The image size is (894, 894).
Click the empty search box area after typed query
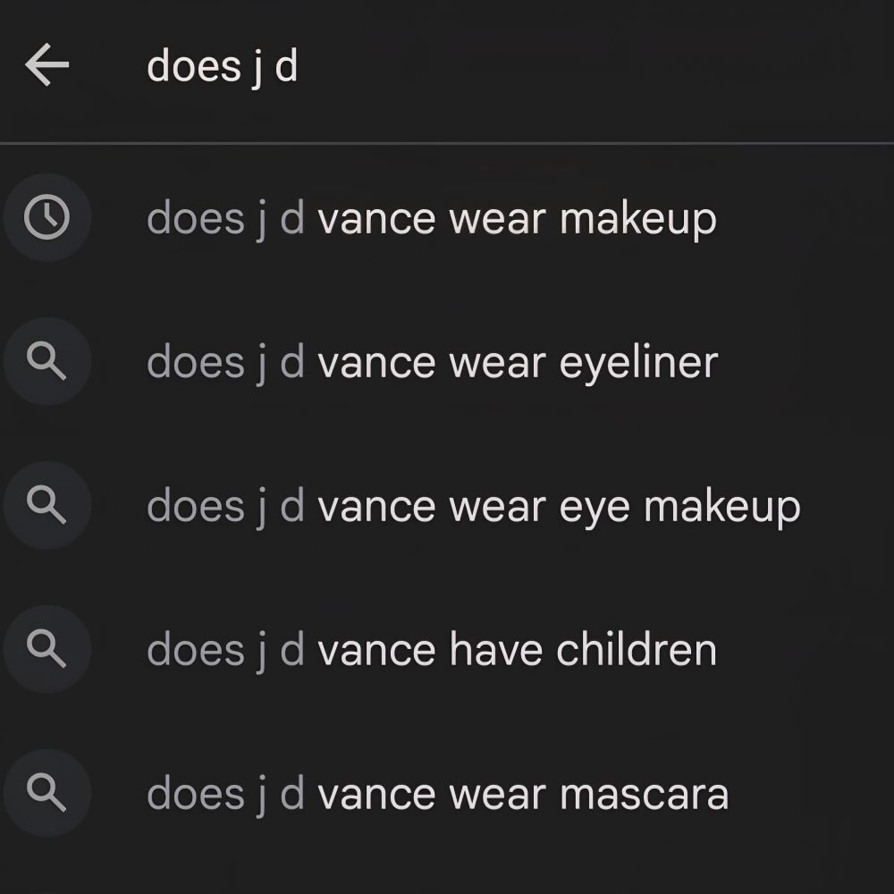coord(593,66)
